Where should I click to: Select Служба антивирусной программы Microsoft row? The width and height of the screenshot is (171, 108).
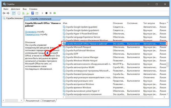(114, 71)
